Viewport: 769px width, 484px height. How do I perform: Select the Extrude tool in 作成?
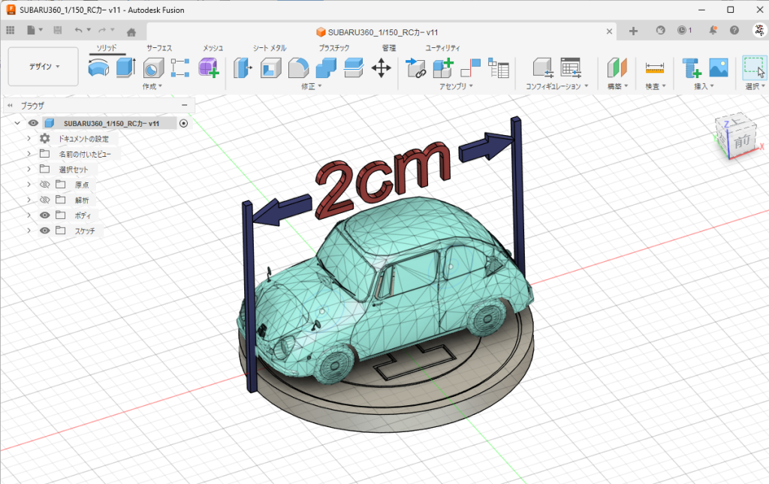pos(125,69)
